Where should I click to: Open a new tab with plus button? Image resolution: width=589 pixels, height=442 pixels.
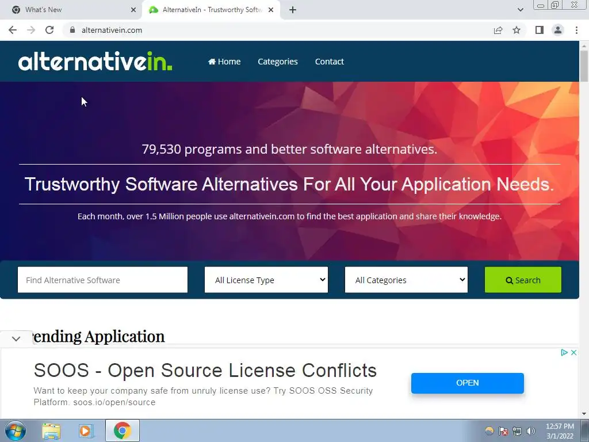click(x=293, y=10)
